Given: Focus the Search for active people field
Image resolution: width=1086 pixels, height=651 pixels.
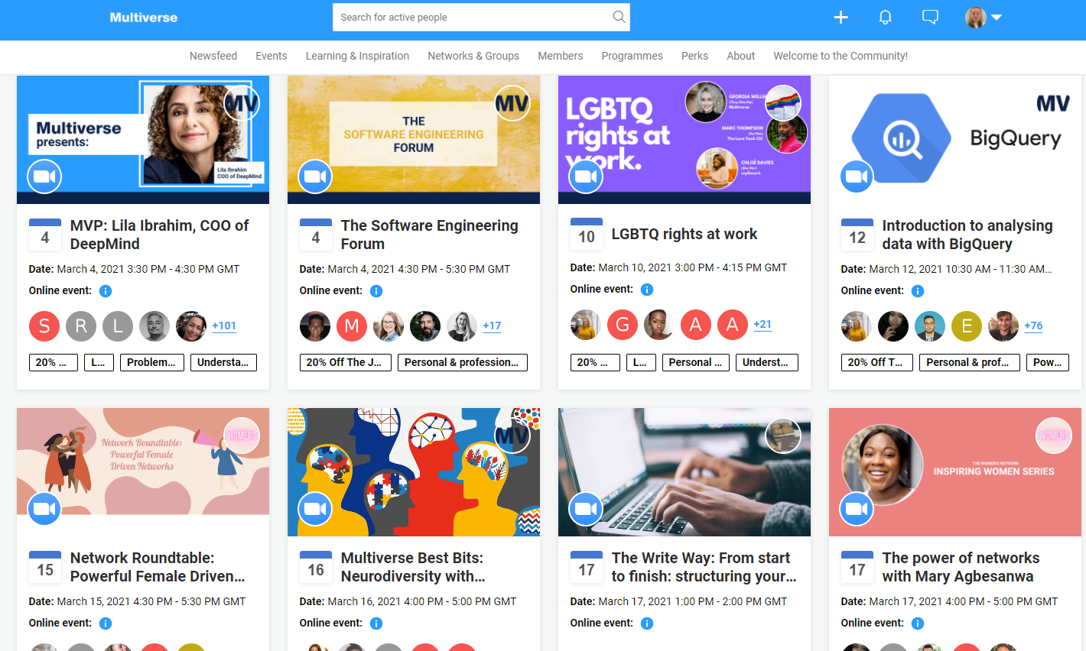Looking at the screenshot, I should click(481, 17).
